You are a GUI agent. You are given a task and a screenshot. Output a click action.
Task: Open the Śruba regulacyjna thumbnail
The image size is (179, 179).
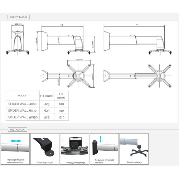45,149
